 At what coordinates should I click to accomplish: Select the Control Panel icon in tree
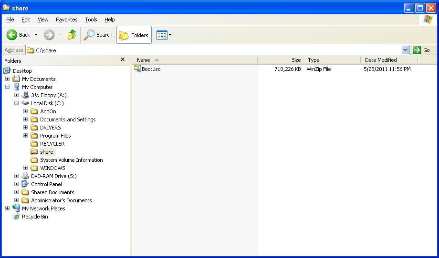click(25, 184)
